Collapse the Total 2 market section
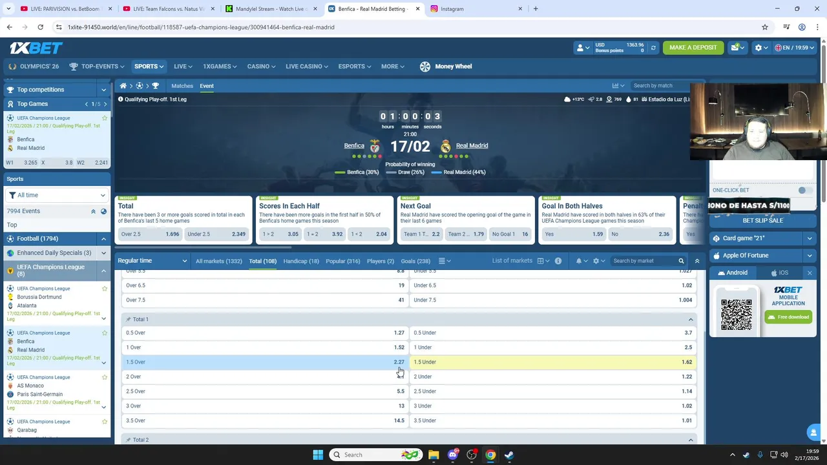 tap(691, 440)
